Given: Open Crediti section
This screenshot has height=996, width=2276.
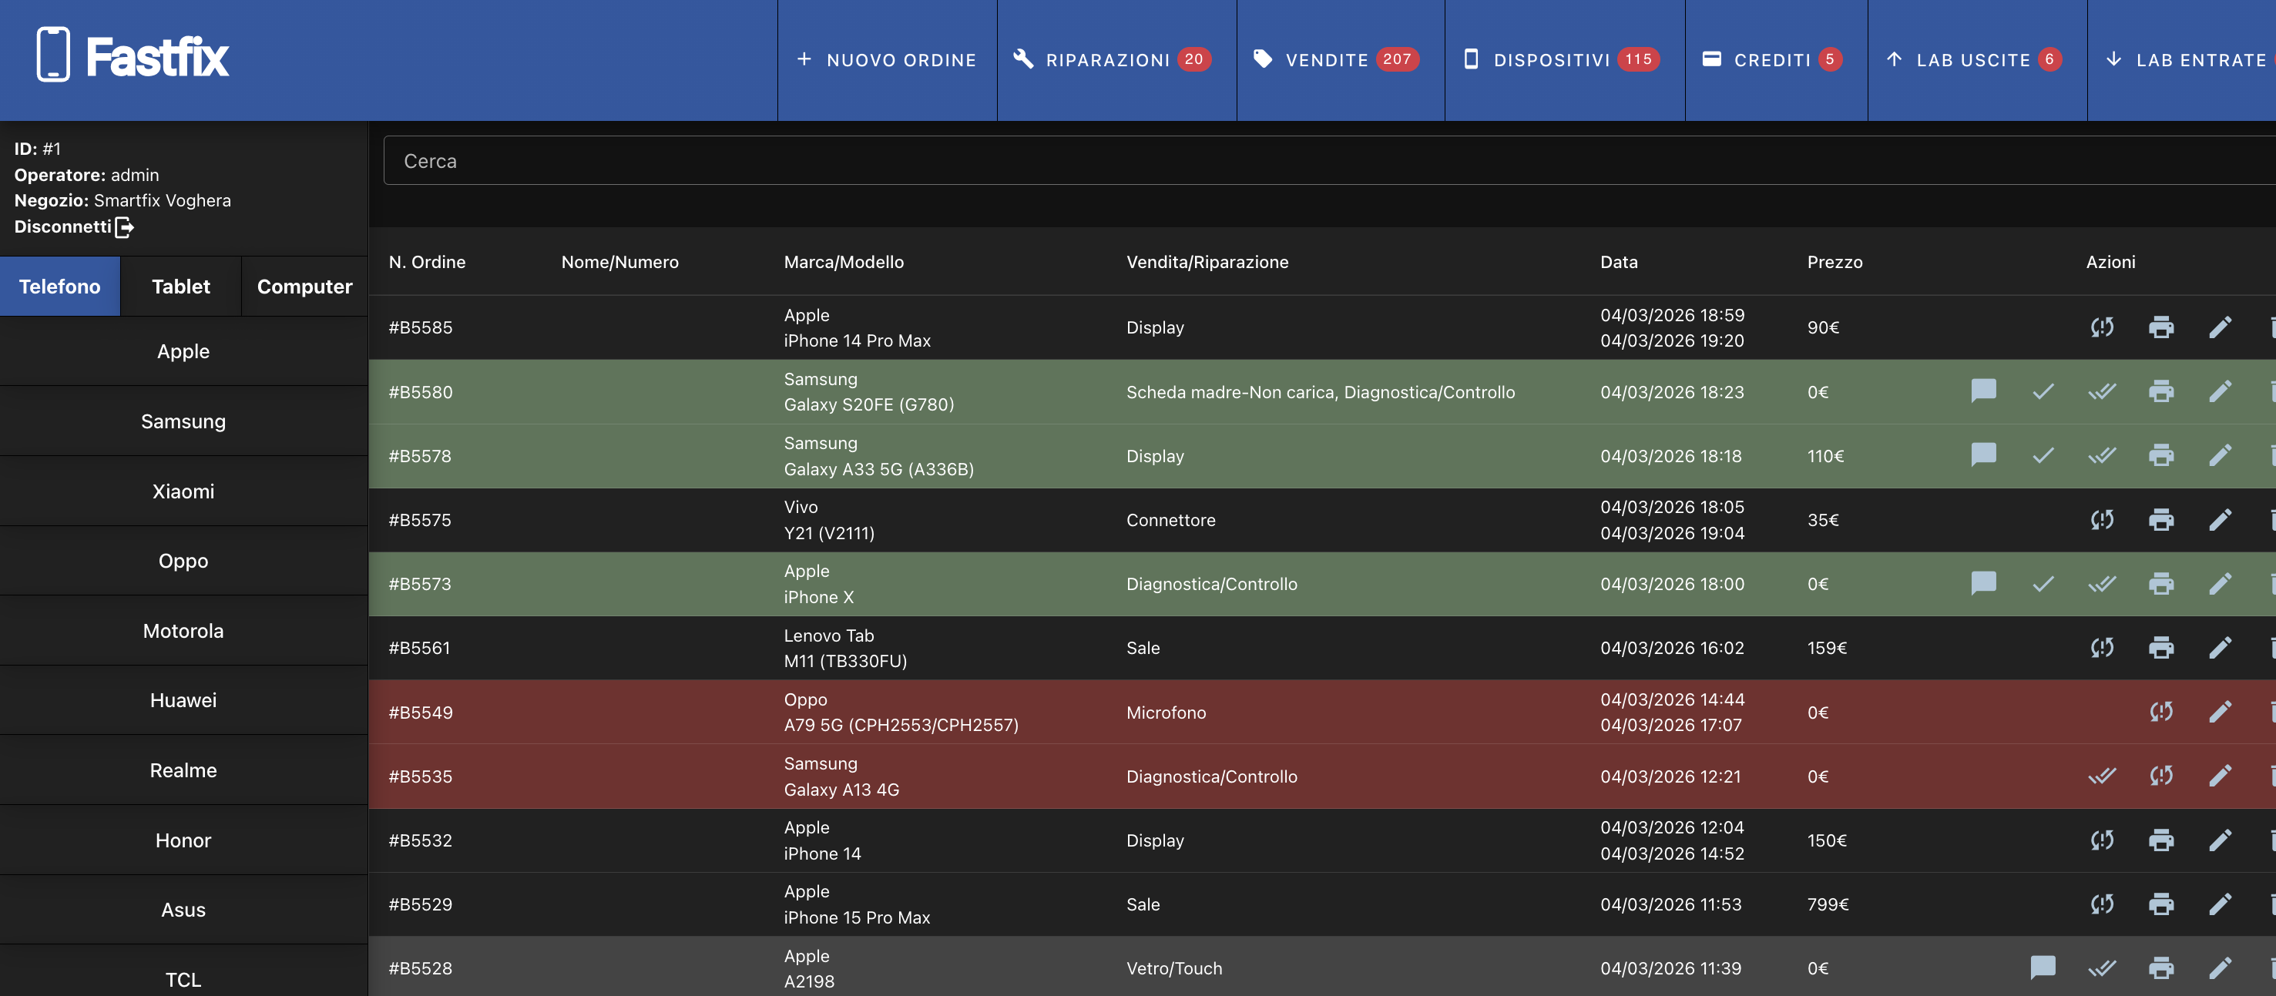Looking at the screenshot, I should [x=1776, y=60].
